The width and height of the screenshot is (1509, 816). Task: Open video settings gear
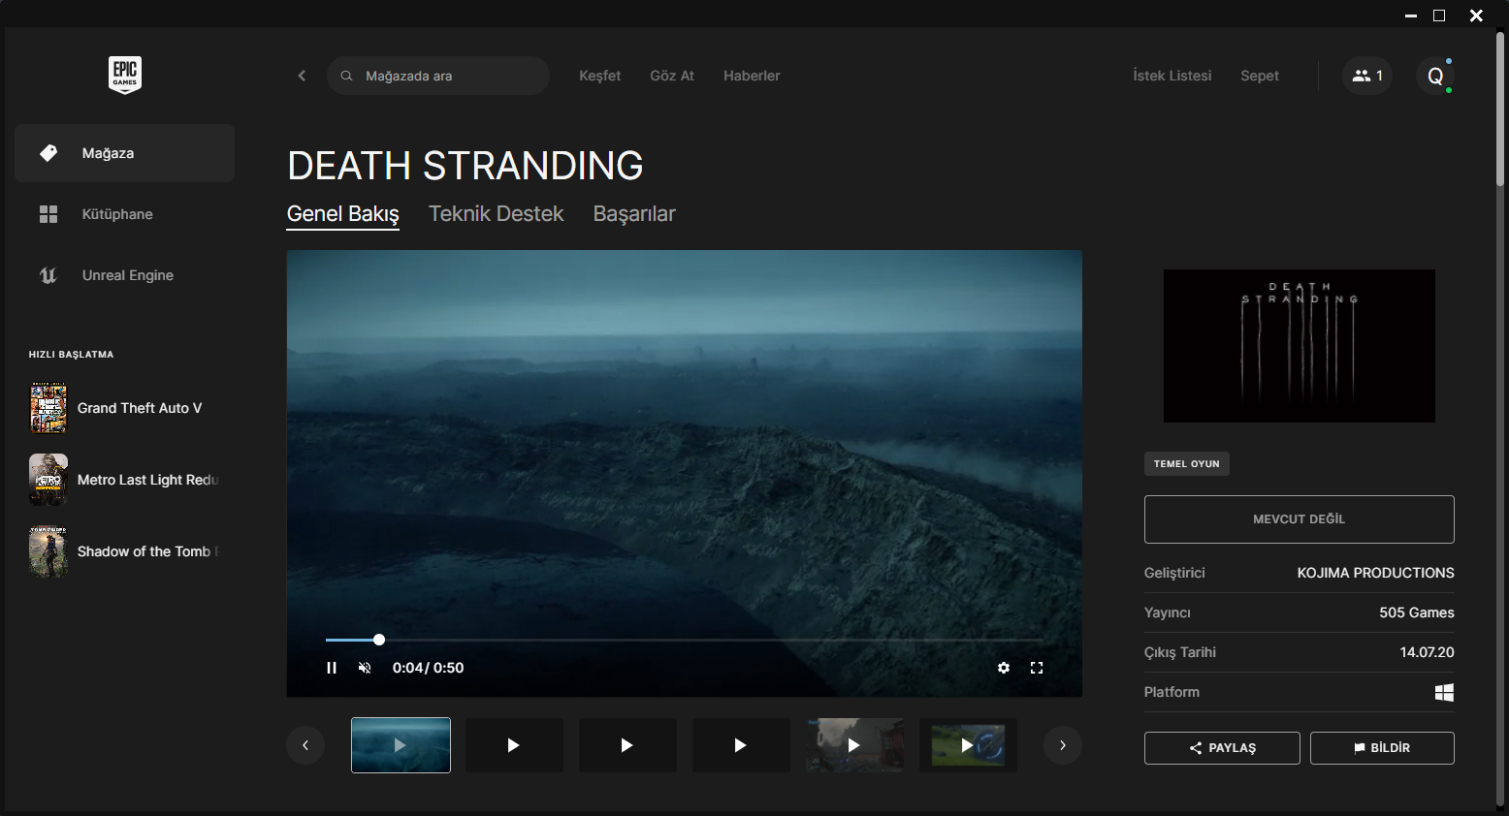click(x=1004, y=668)
